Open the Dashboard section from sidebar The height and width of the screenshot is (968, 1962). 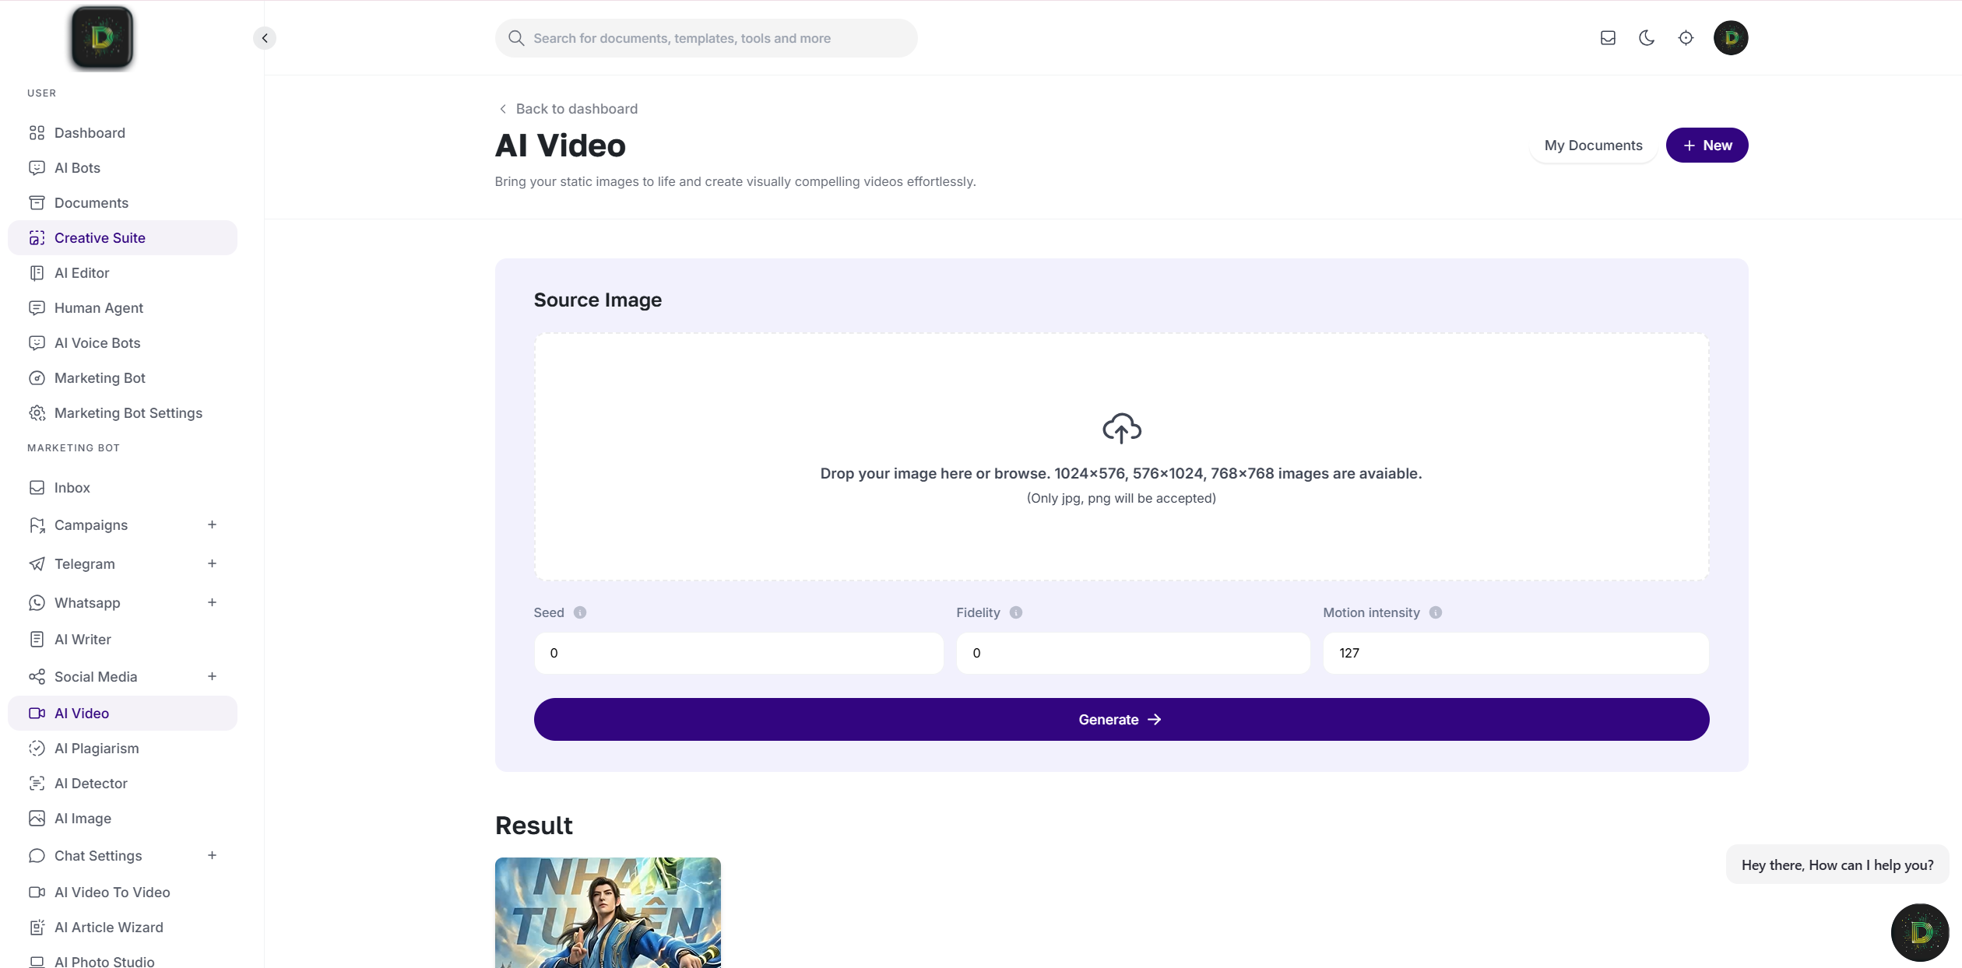click(x=90, y=132)
